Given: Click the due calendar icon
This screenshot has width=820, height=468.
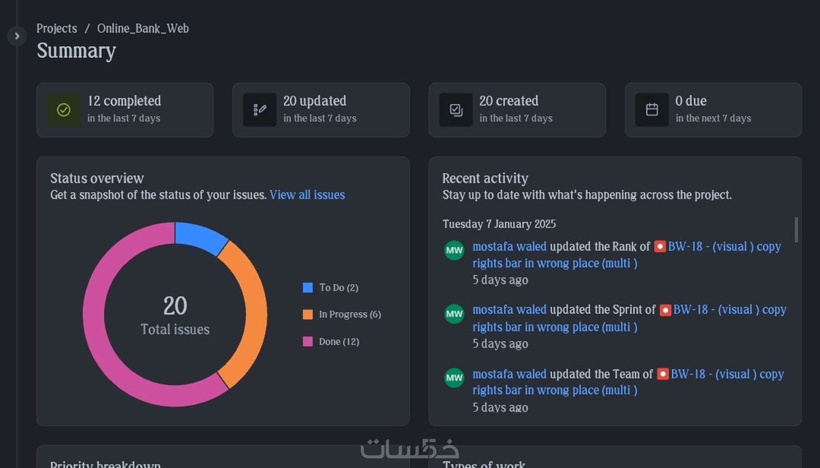Looking at the screenshot, I should [652, 110].
